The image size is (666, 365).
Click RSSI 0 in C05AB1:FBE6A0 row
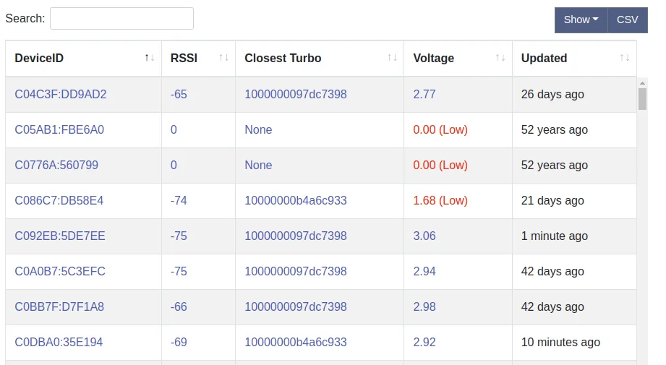(174, 129)
